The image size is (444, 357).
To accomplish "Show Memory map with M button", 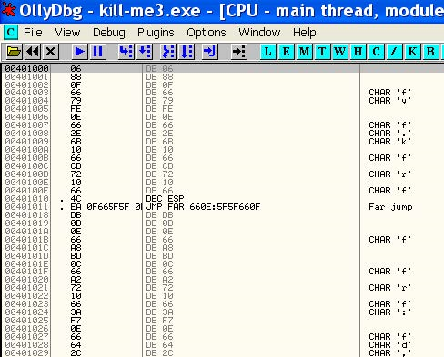I will tap(304, 52).
